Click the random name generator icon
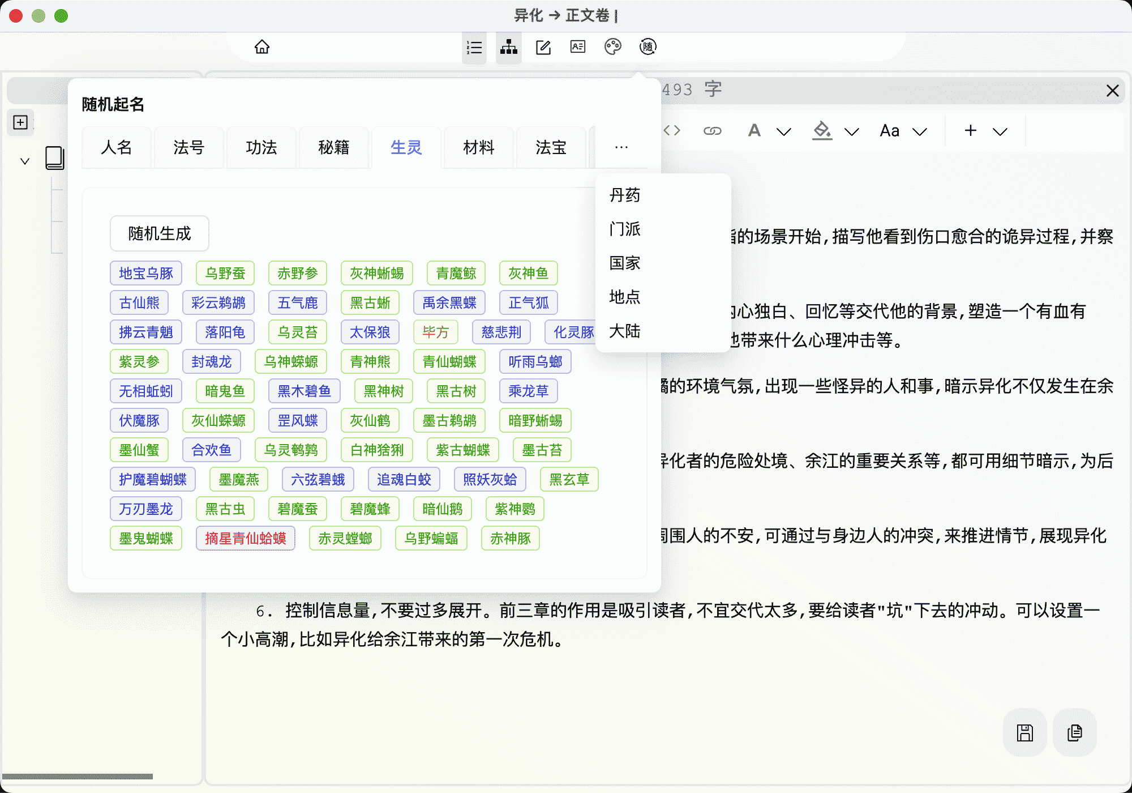Image resolution: width=1132 pixels, height=793 pixels. point(648,47)
